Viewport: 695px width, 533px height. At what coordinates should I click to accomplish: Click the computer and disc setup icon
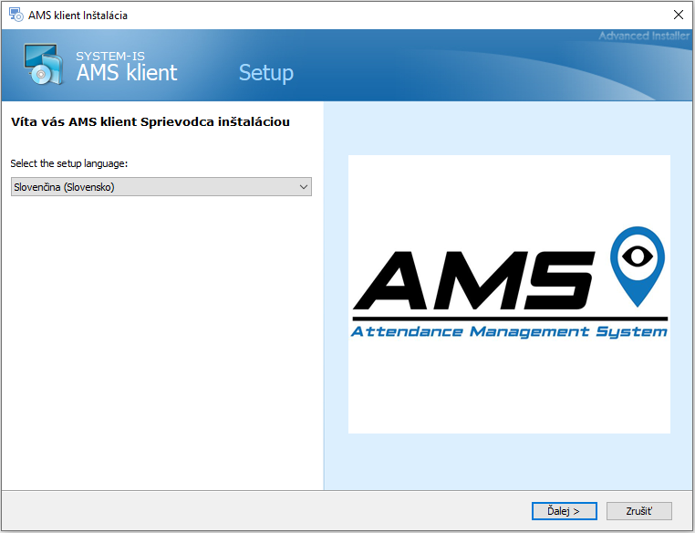click(44, 64)
